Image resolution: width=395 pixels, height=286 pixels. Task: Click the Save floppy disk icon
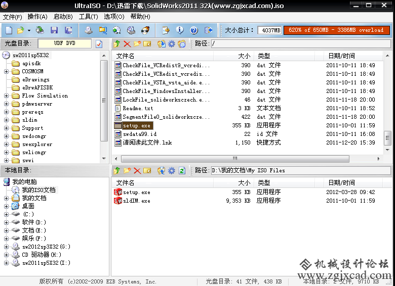point(54,30)
